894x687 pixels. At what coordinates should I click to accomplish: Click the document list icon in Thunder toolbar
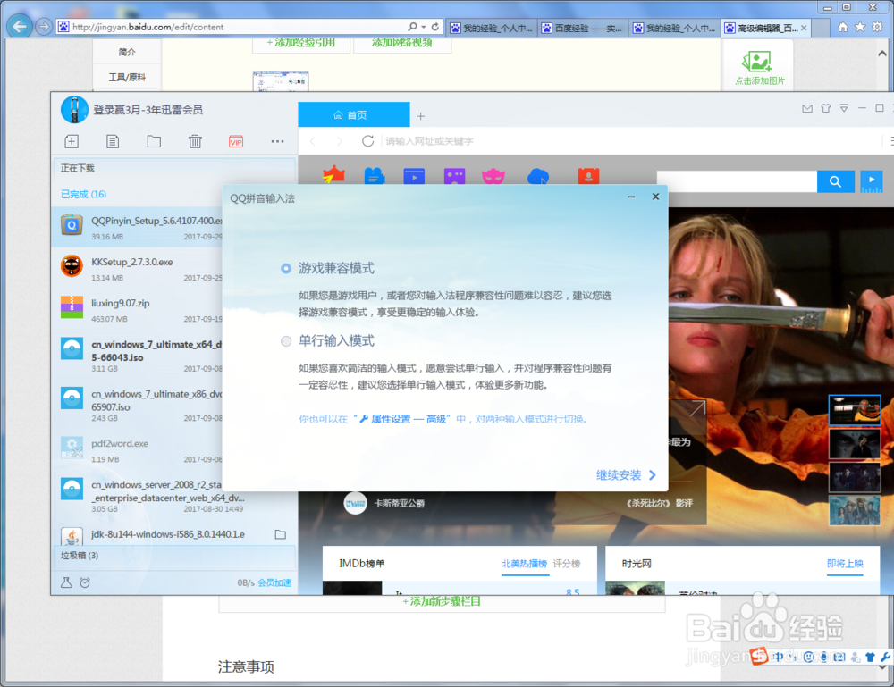pyautogui.click(x=113, y=141)
